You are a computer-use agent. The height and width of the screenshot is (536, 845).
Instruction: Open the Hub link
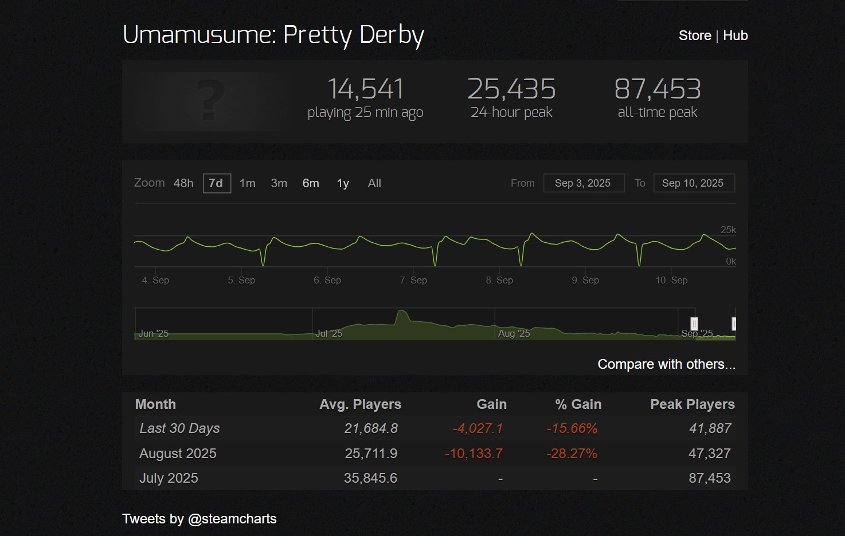pos(736,36)
